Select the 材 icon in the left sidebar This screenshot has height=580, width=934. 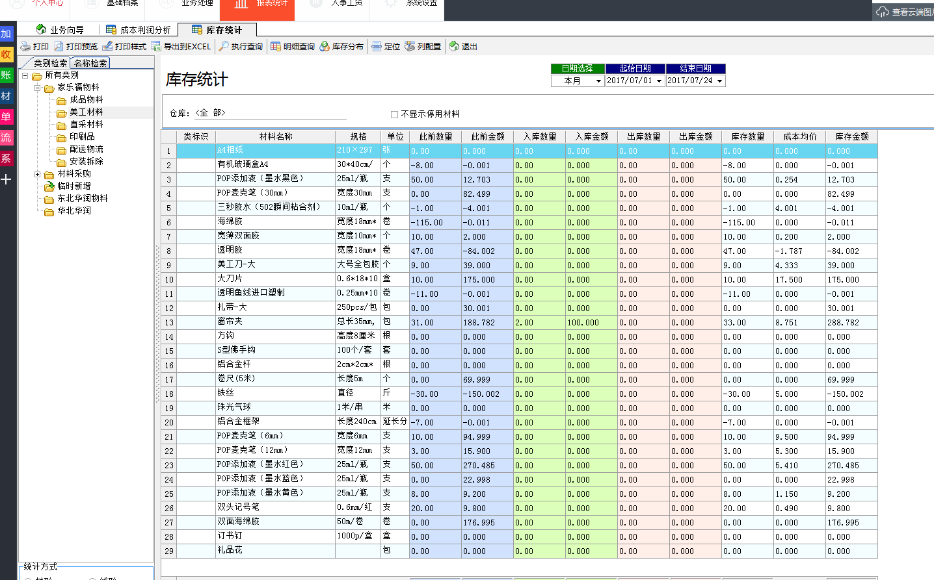pyautogui.click(x=7, y=95)
